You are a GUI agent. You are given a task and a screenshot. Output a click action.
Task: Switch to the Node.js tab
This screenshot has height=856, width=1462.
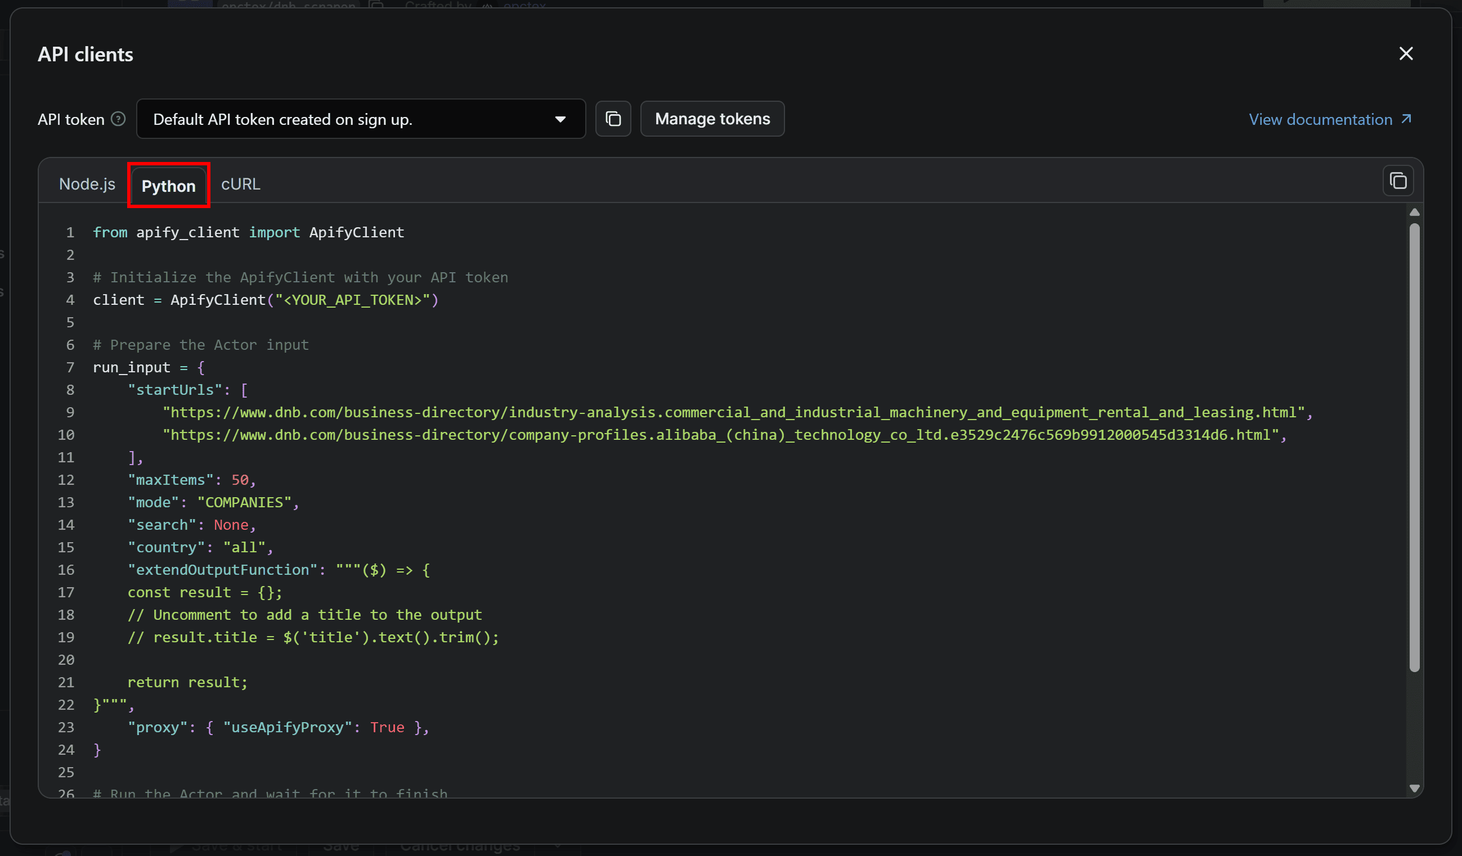click(87, 184)
